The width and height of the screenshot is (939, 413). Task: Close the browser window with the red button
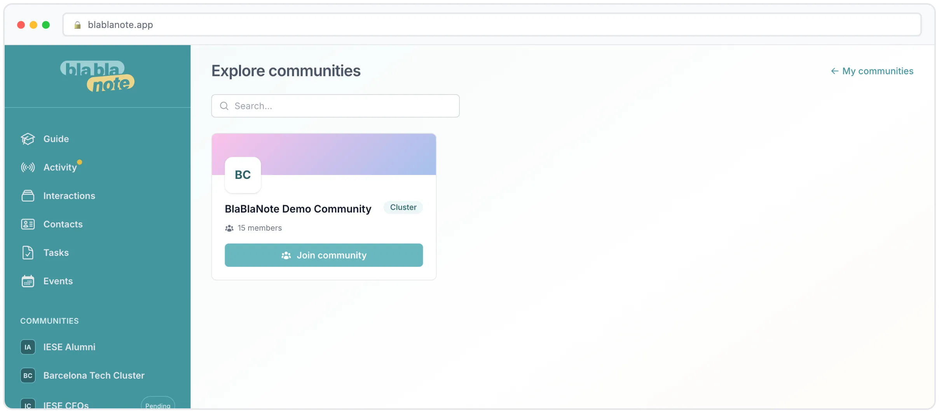click(x=21, y=25)
